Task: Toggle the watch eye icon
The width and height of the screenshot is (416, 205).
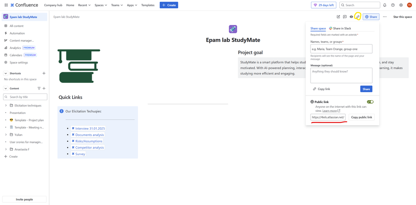Action: (351, 17)
